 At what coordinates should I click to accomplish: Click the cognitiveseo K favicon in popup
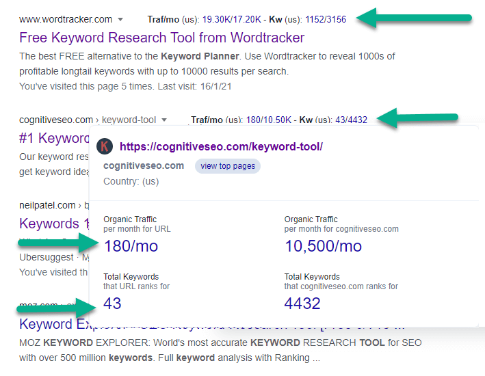(105, 146)
